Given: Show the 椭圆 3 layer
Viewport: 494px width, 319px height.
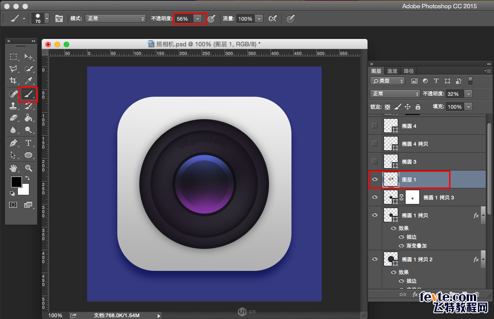Looking at the screenshot, I should (374, 161).
